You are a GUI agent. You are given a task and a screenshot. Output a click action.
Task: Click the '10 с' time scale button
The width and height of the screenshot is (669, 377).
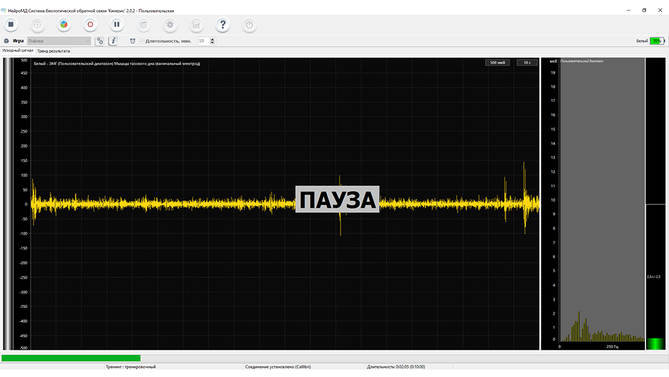(527, 62)
